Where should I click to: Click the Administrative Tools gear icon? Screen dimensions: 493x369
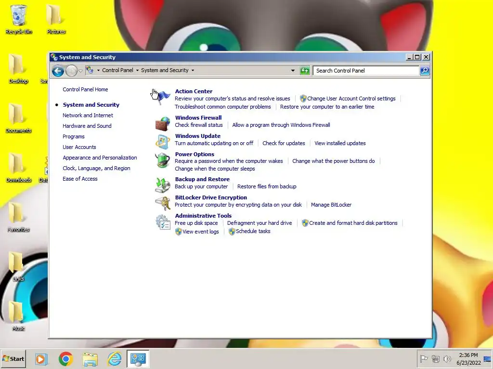(x=163, y=222)
